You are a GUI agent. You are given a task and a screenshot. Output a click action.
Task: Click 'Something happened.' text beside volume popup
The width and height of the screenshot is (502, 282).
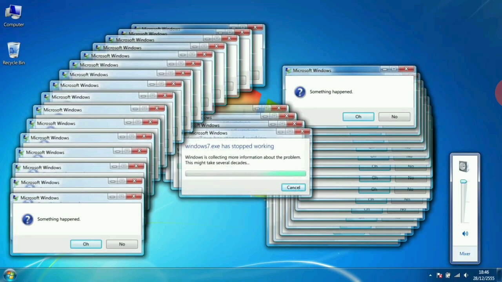[x=331, y=92]
